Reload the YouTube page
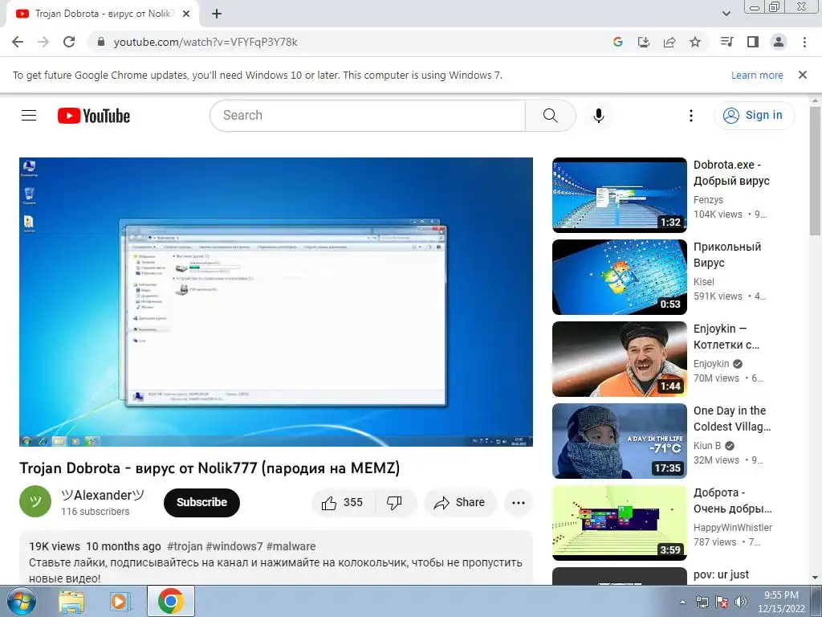The height and width of the screenshot is (617, 822). 69,42
